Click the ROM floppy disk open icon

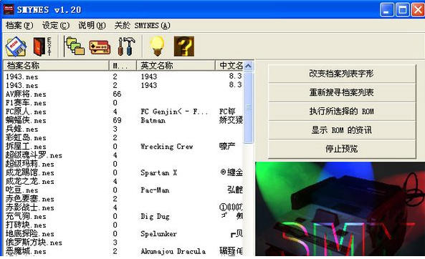click(x=16, y=47)
